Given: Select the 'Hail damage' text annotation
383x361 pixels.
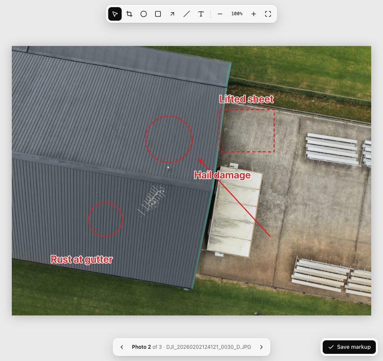Looking at the screenshot, I should (x=222, y=175).
